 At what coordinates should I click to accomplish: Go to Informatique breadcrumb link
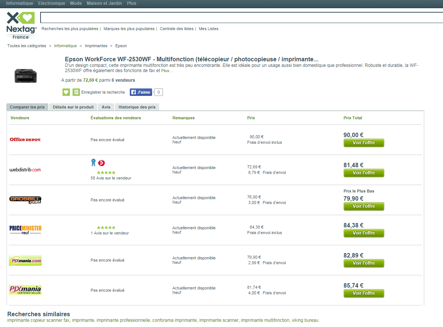tap(65, 46)
